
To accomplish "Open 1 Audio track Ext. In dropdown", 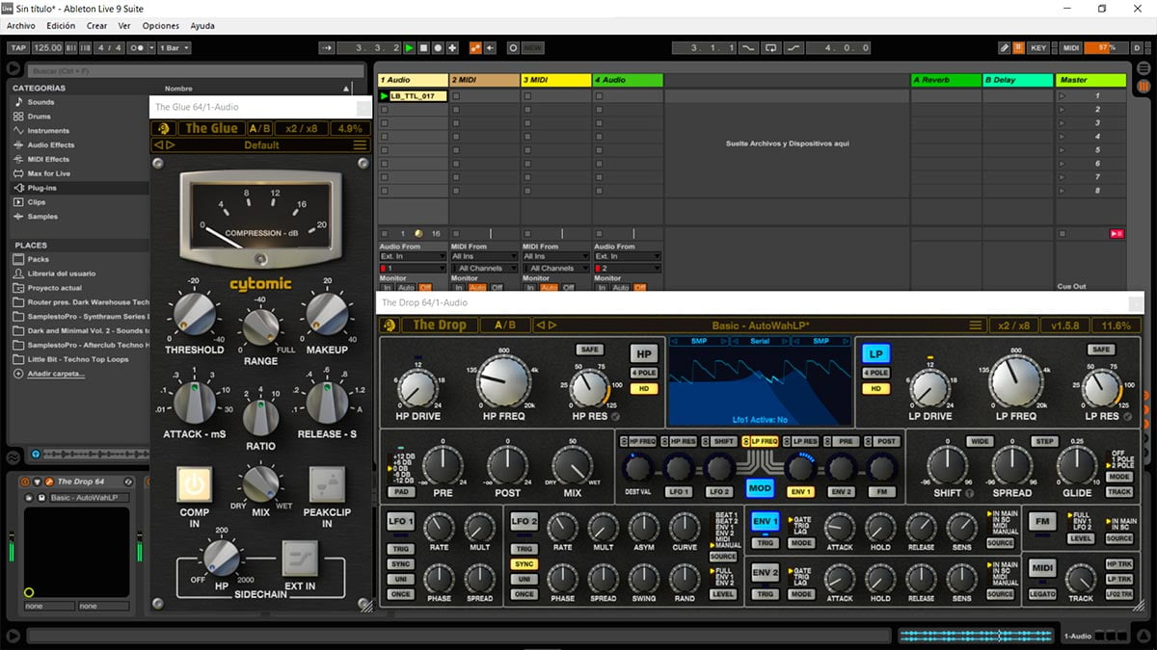I will [x=412, y=256].
